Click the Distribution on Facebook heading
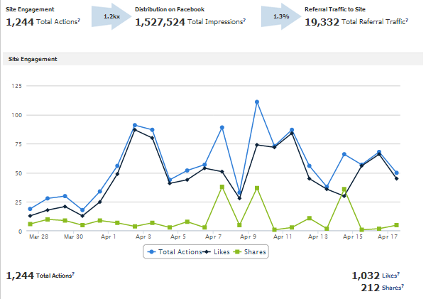 coord(170,9)
